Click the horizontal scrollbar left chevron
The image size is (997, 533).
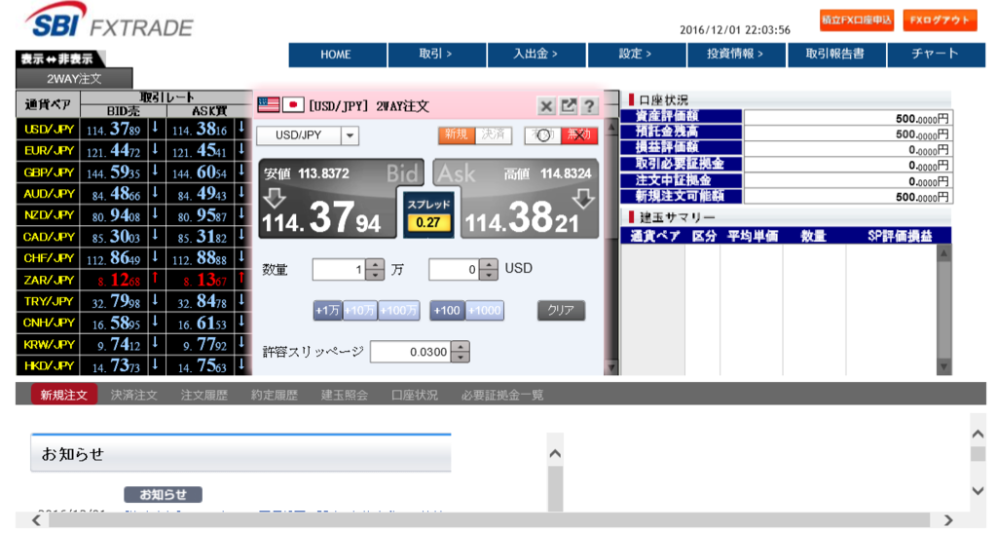36,520
